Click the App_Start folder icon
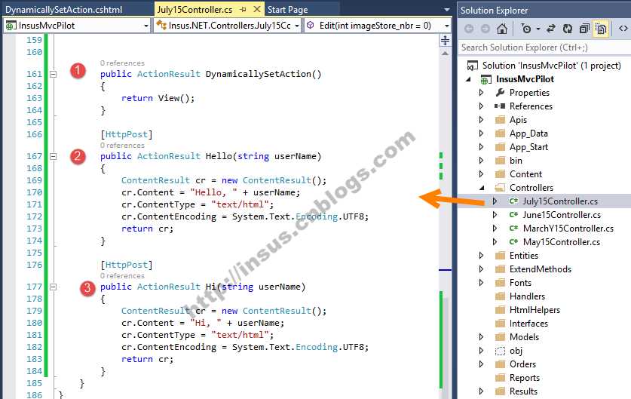 point(501,147)
